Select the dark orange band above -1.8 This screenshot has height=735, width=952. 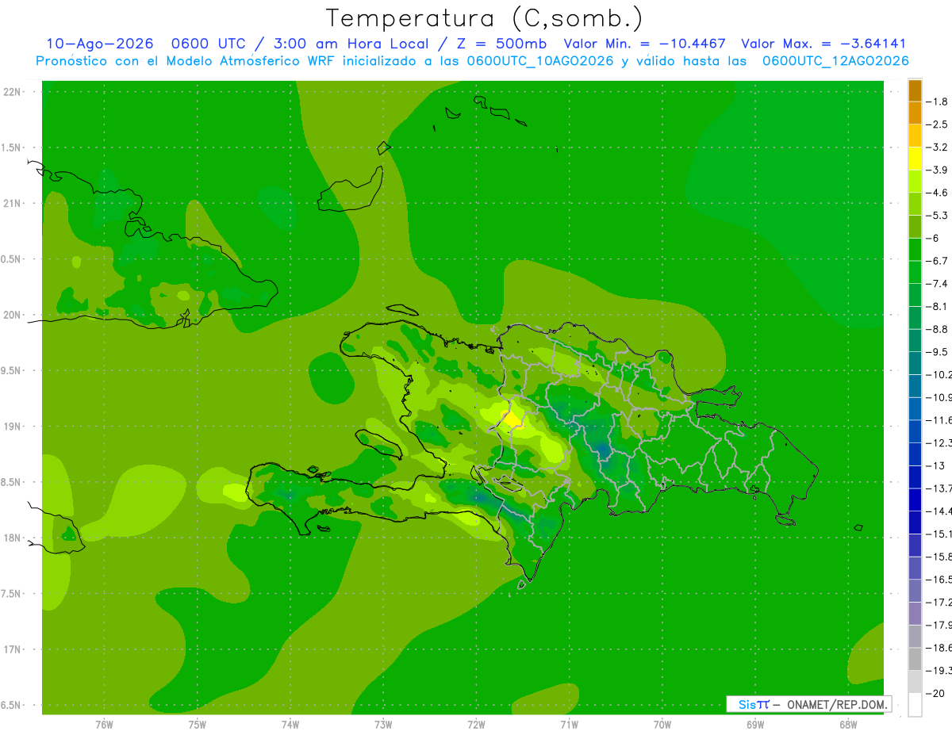(x=915, y=90)
